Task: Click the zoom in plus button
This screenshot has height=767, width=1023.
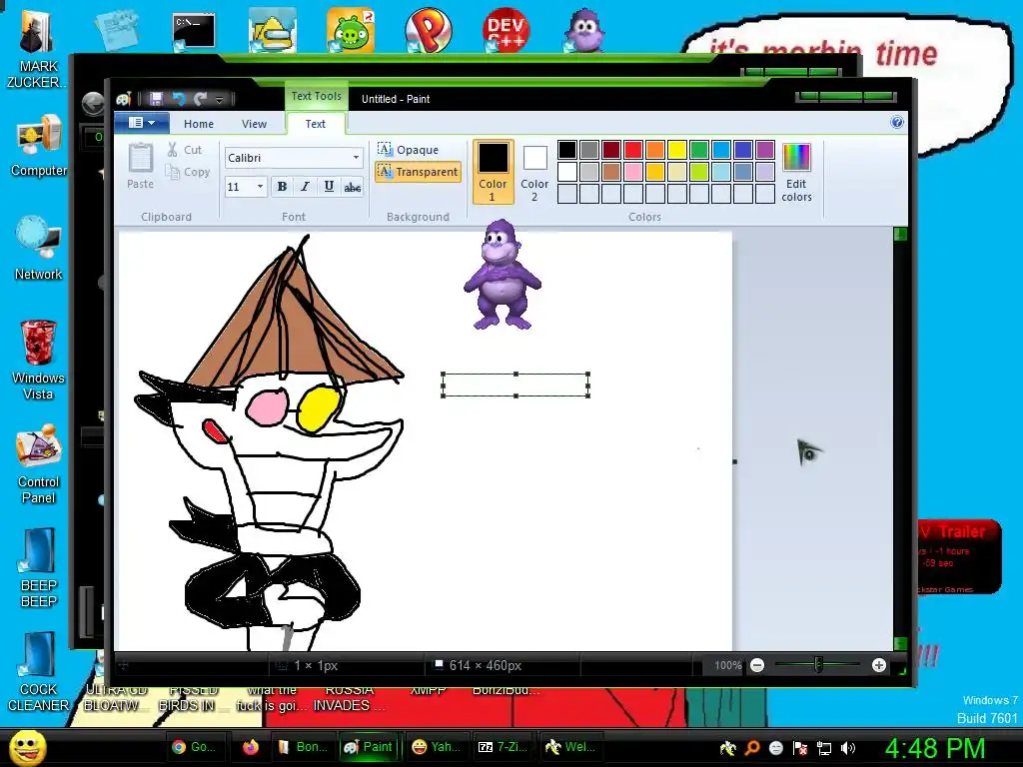Action: (x=879, y=665)
